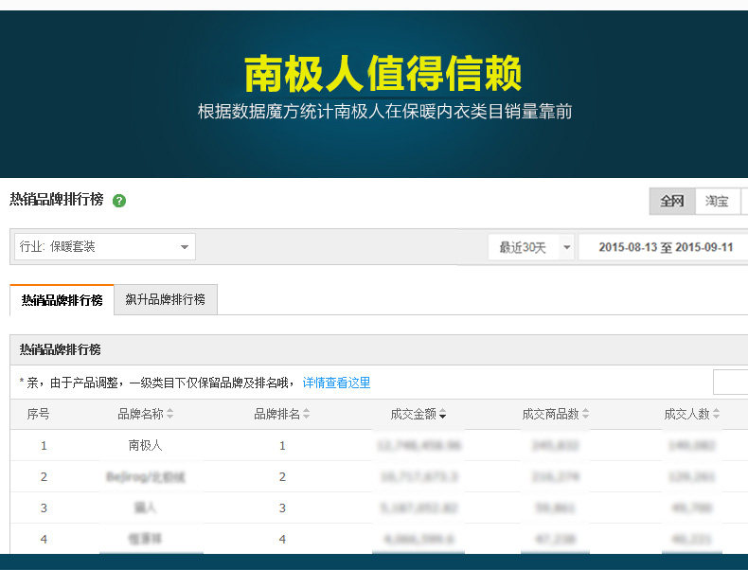This screenshot has width=748, height=570.
Task: Click the 成交金额 header label
Action: click(414, 414)
